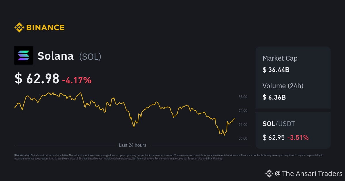Screen dimensions: 345x181
Task: Click the $ 62.98 price value
Action: click(x=37, y=79)
